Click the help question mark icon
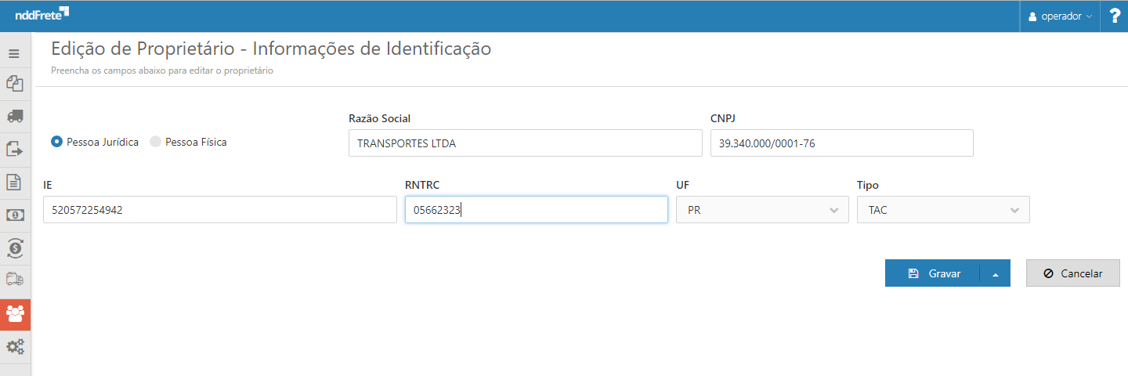The image size is (1128, 376). point(1115,16)
